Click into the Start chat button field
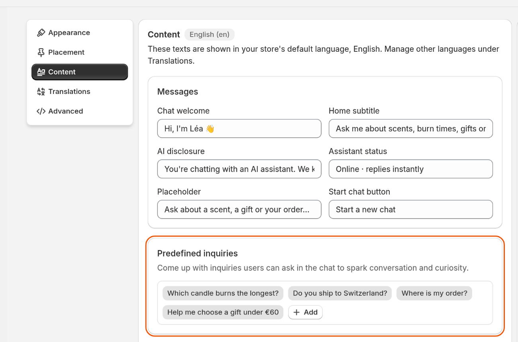This screenshot has width=518, height=342. point(411,209)
